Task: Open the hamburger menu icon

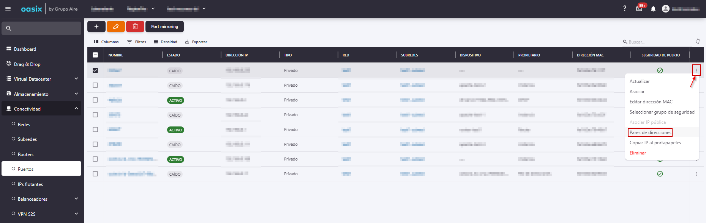Action: coord(8,9)
